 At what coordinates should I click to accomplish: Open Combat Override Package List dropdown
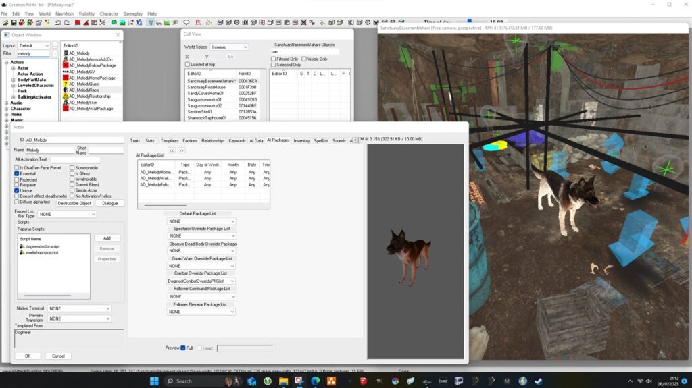pyautogui.click(x=201, y=281)
